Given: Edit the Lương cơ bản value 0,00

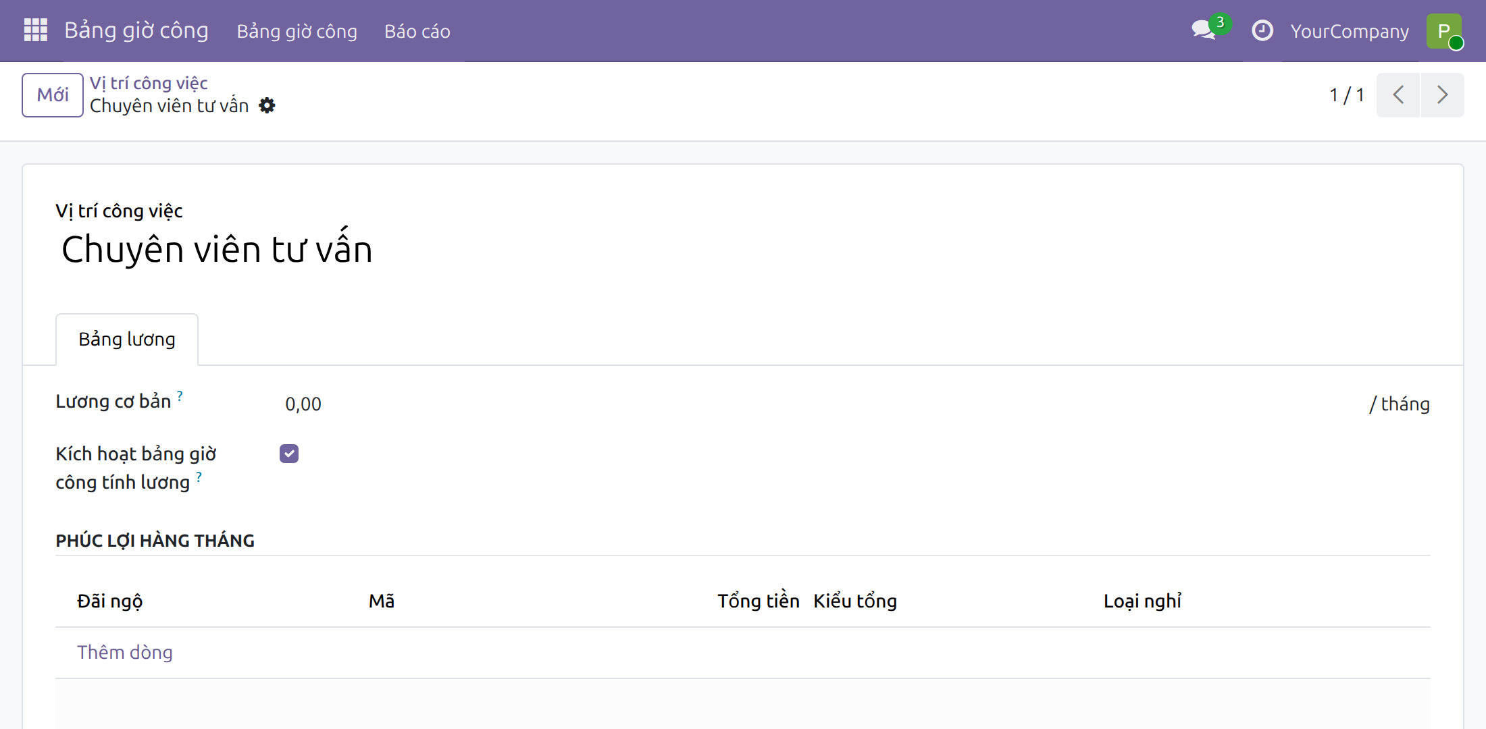Looking at the screenshot, I should (x=821, y=404).
